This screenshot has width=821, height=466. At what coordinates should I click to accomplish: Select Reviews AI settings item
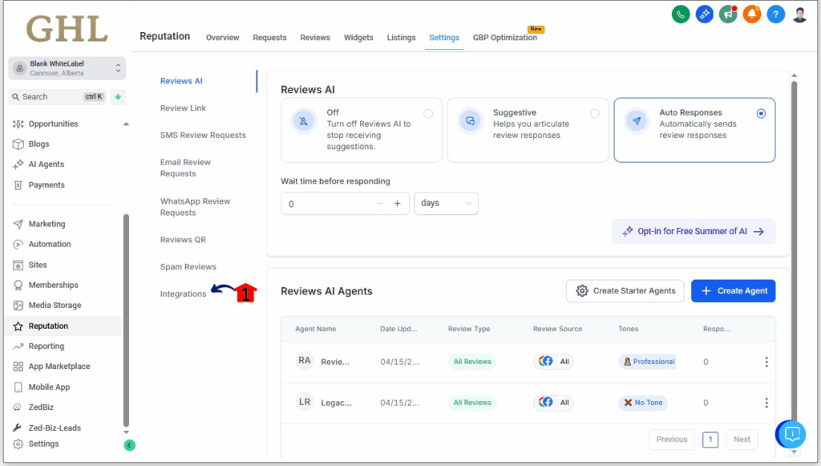tap(181, 81)
